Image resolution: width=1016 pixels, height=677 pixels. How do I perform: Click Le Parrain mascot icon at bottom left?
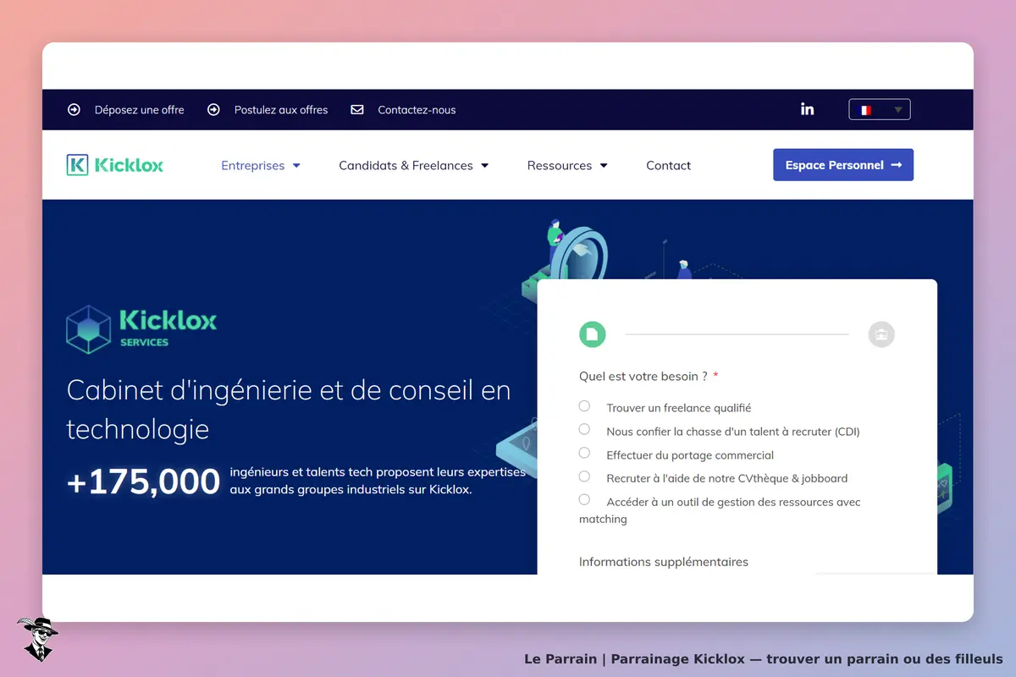tap(37, 639)
